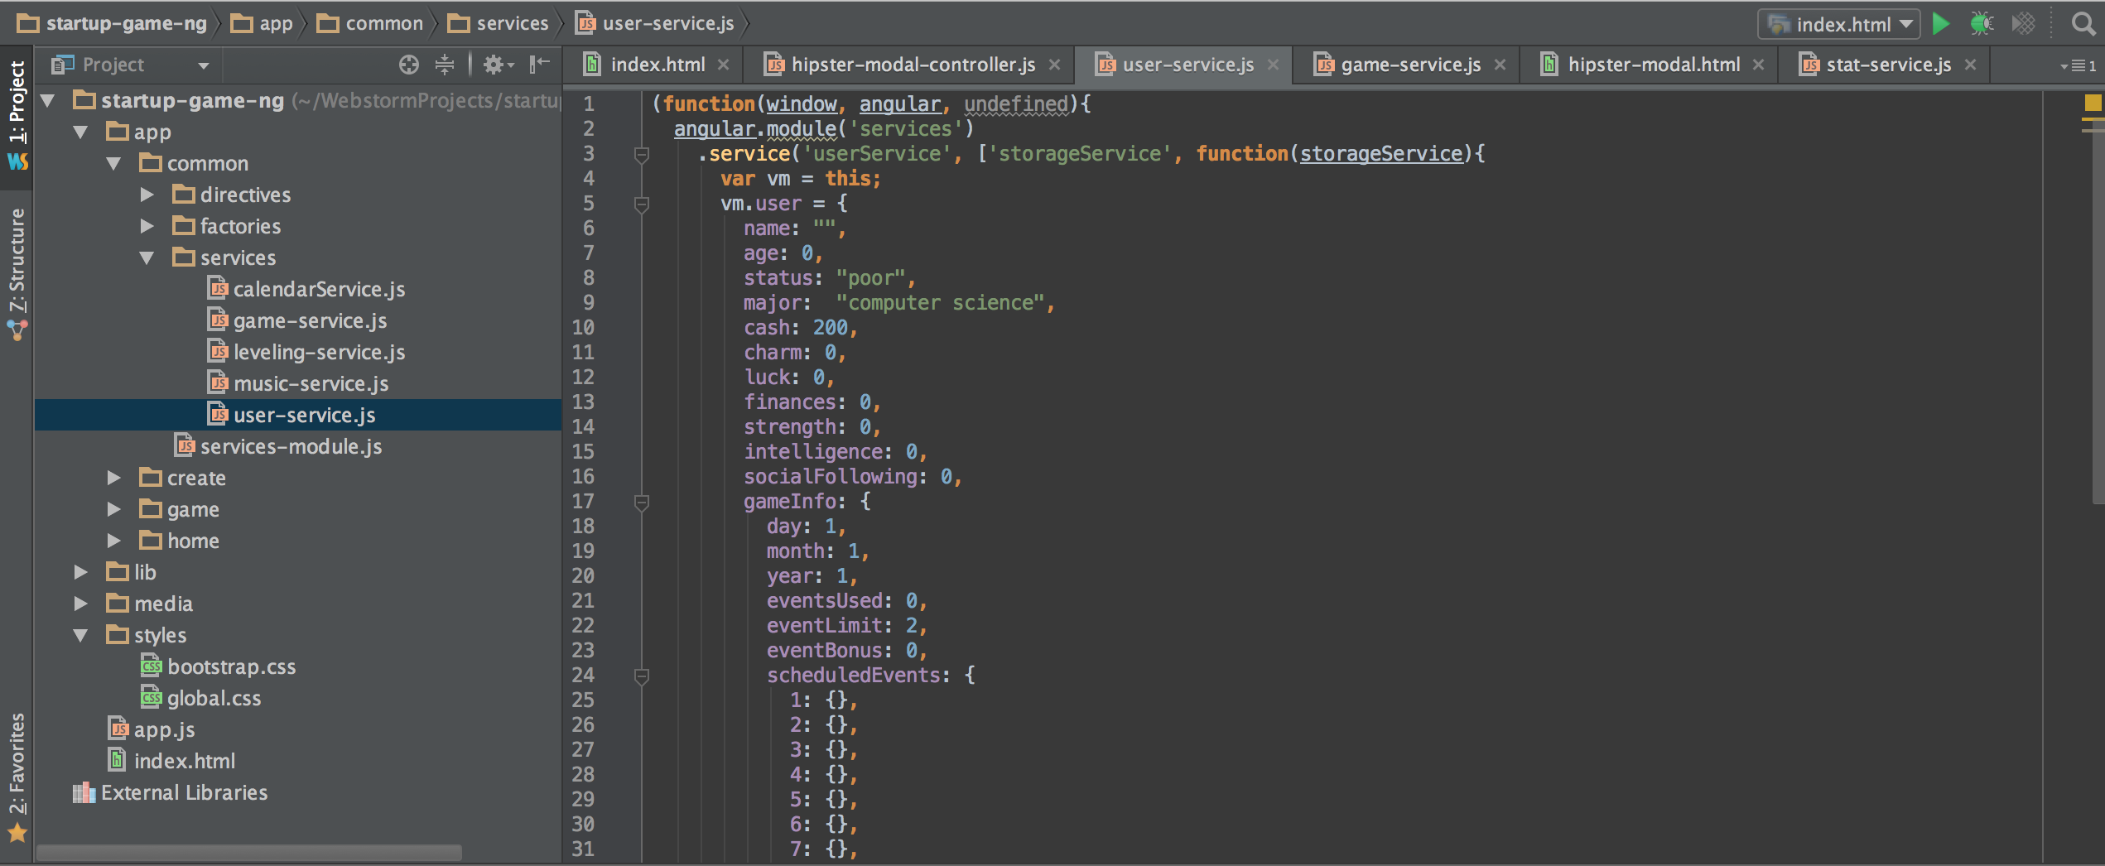Show the hidden tabs list icon
This screenshot has width=2105, height=866.
click(2079, 65)
